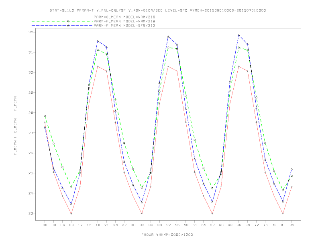The image size is (318, 245).
Task: Click the blue triangle data point at hour 84
Action: click(291, 169)
